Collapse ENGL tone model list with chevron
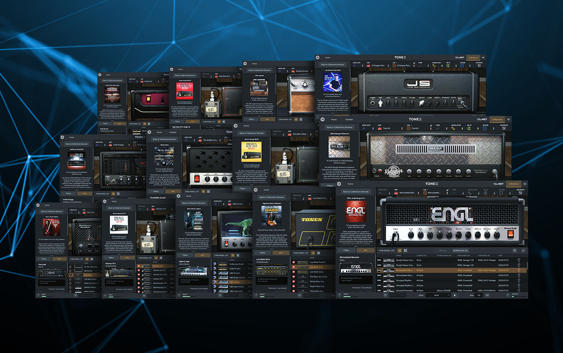Image resolution: width=563 pixels, height=353 pixels. [x=523, y=250]
